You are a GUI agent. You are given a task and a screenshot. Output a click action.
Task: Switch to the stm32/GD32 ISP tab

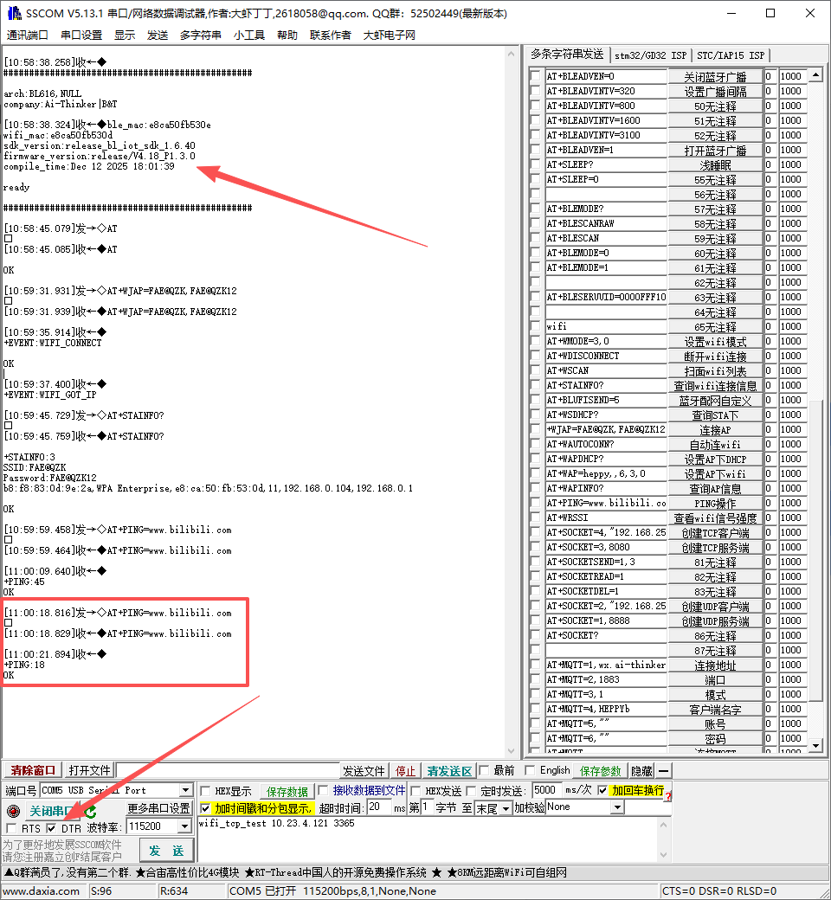click(650, 55)
